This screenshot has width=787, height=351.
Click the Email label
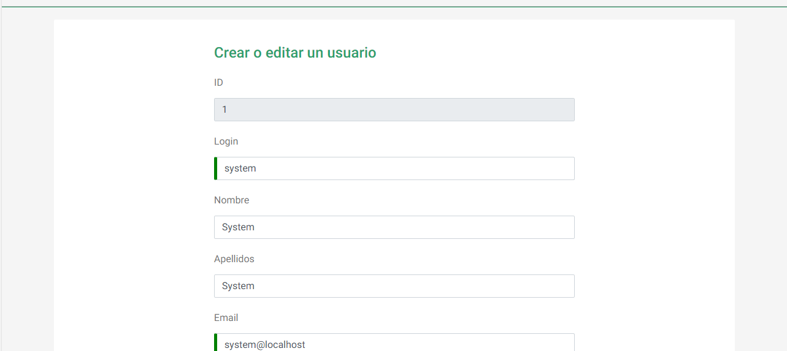[x=226, y=318]
